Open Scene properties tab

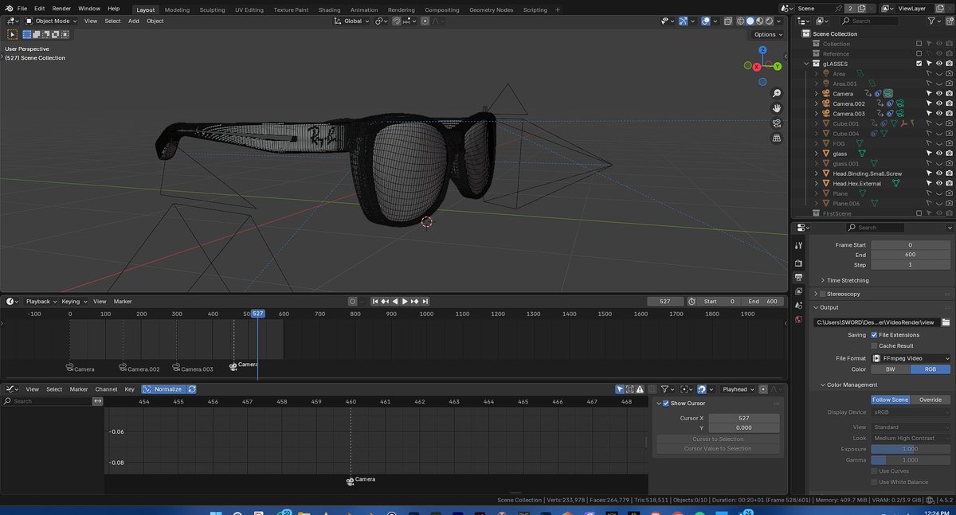click(798, 306)
